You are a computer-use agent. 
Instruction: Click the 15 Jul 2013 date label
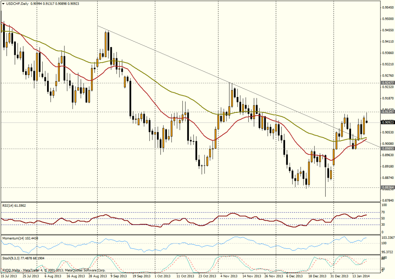pyautogui.click(x=9, y=276)
